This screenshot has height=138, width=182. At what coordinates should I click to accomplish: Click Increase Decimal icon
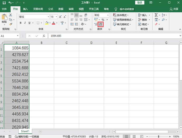(96, 24)
